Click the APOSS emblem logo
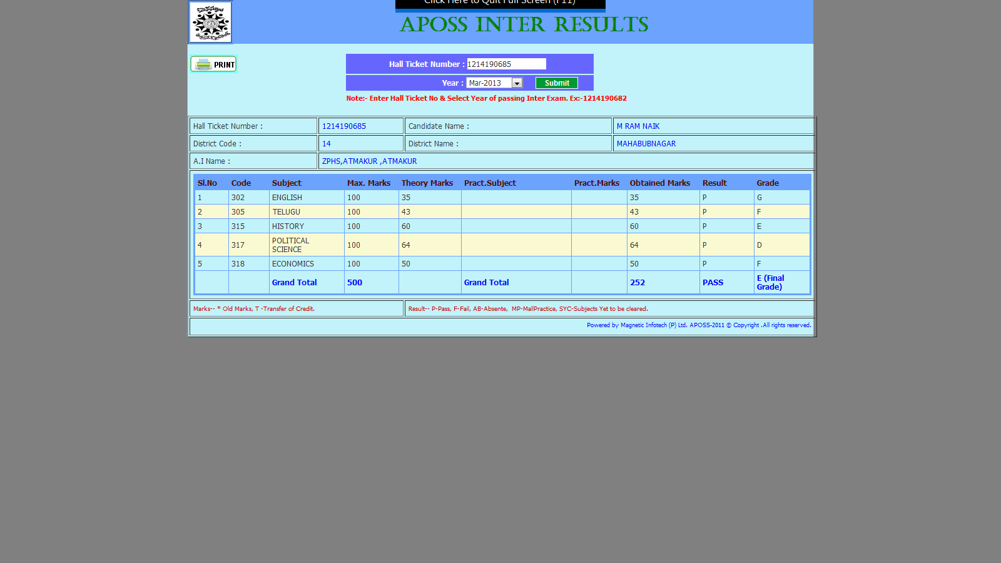The height and width of the screenshot is (563, 1001). coord(211,22)
